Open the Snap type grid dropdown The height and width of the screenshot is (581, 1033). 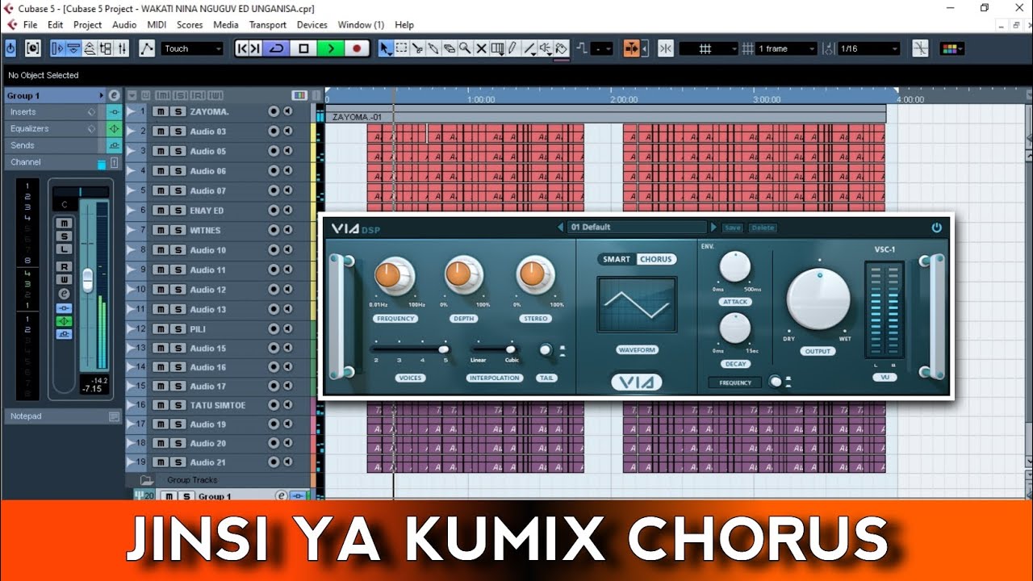[709, 48]
